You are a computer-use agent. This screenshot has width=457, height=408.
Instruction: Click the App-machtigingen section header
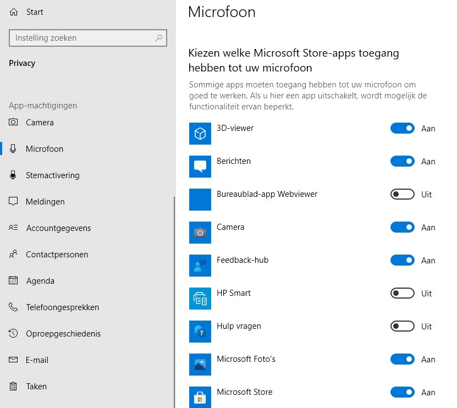(43, 106)
